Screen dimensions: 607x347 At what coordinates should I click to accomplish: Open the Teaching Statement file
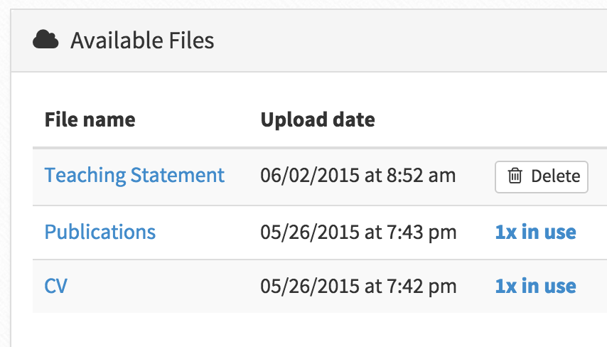134,175
